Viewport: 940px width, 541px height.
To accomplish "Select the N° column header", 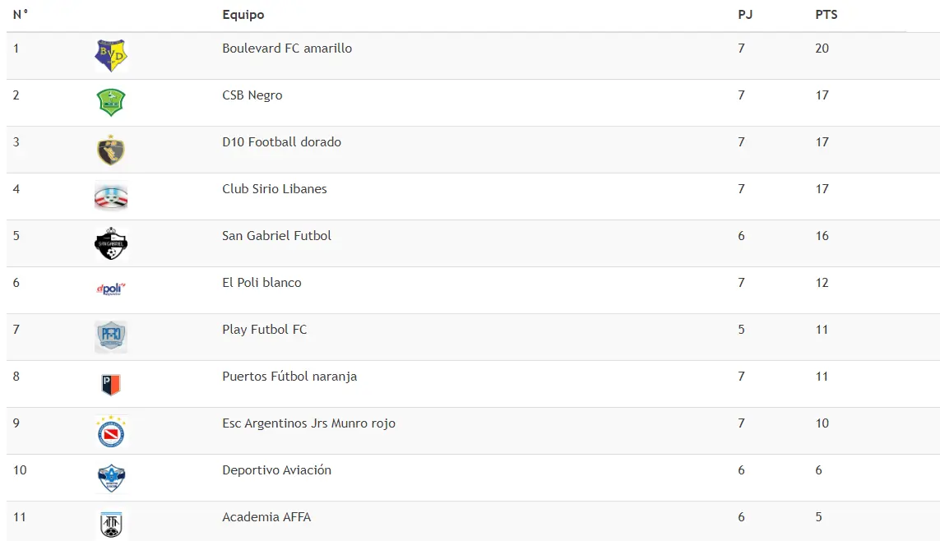I will [21, 14].
